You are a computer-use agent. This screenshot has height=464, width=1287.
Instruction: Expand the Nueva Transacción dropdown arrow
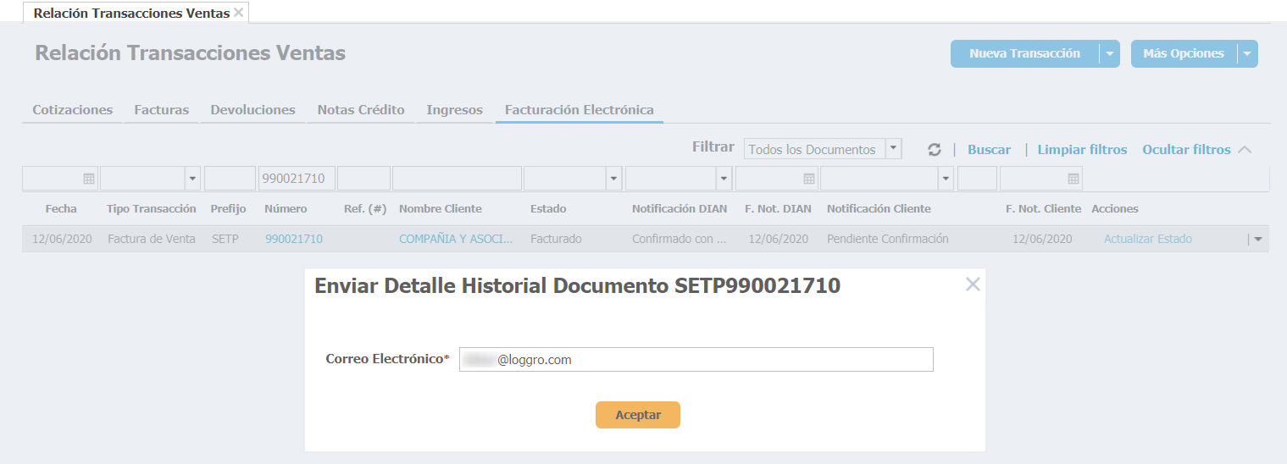point(1110,53)
